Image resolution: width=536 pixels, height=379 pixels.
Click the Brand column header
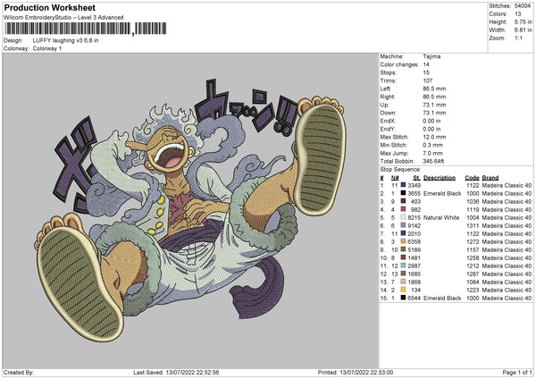[x=490, y=178]
